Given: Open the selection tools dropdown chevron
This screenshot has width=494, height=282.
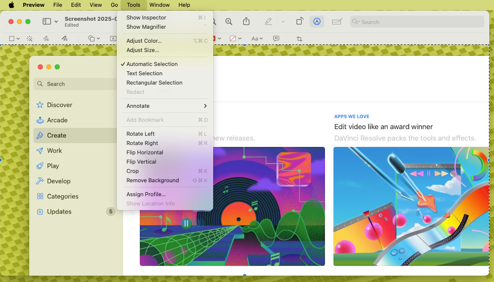Looking at the screenshot, I should click(x=18, y=38).
